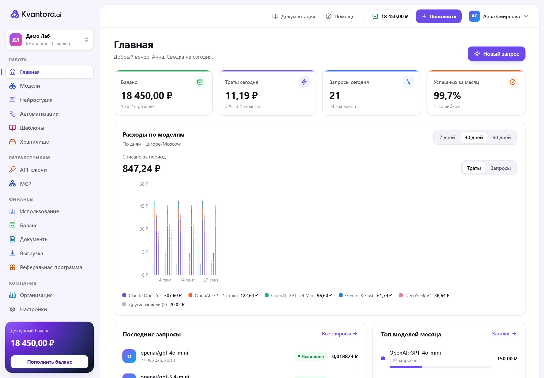Switch the chart to Траты
This screenshot has height=378, width=544.
point(474,168)
